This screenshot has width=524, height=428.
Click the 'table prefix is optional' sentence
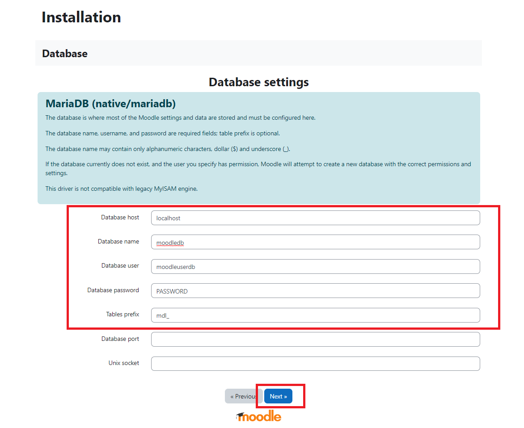point(163,133)
